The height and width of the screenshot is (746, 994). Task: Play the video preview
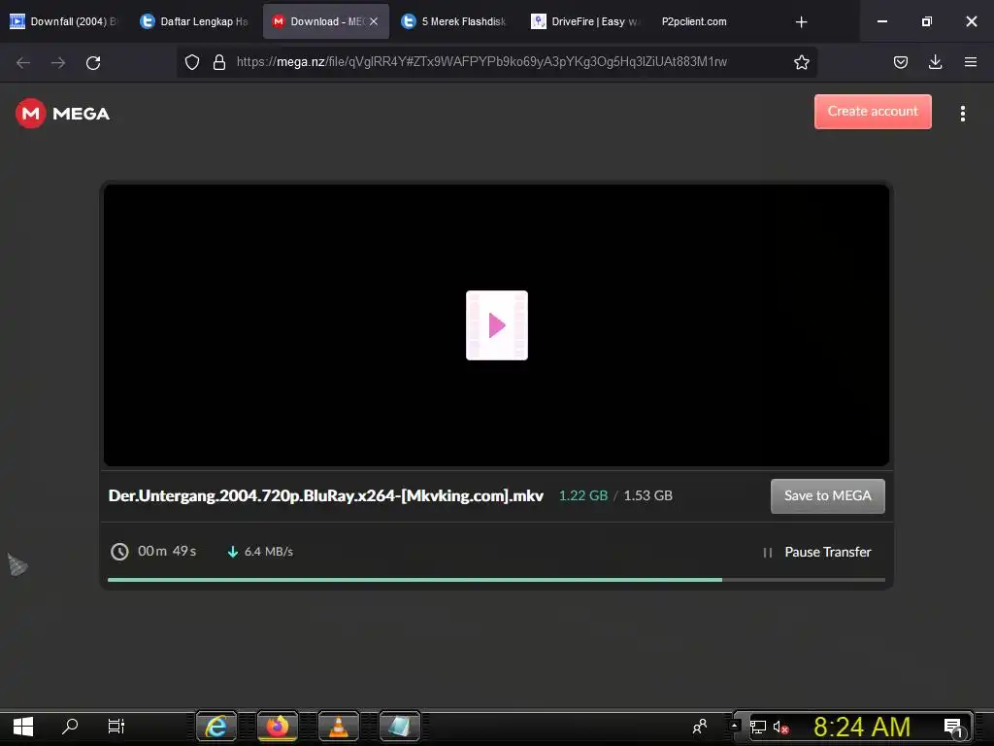(496, 325)
